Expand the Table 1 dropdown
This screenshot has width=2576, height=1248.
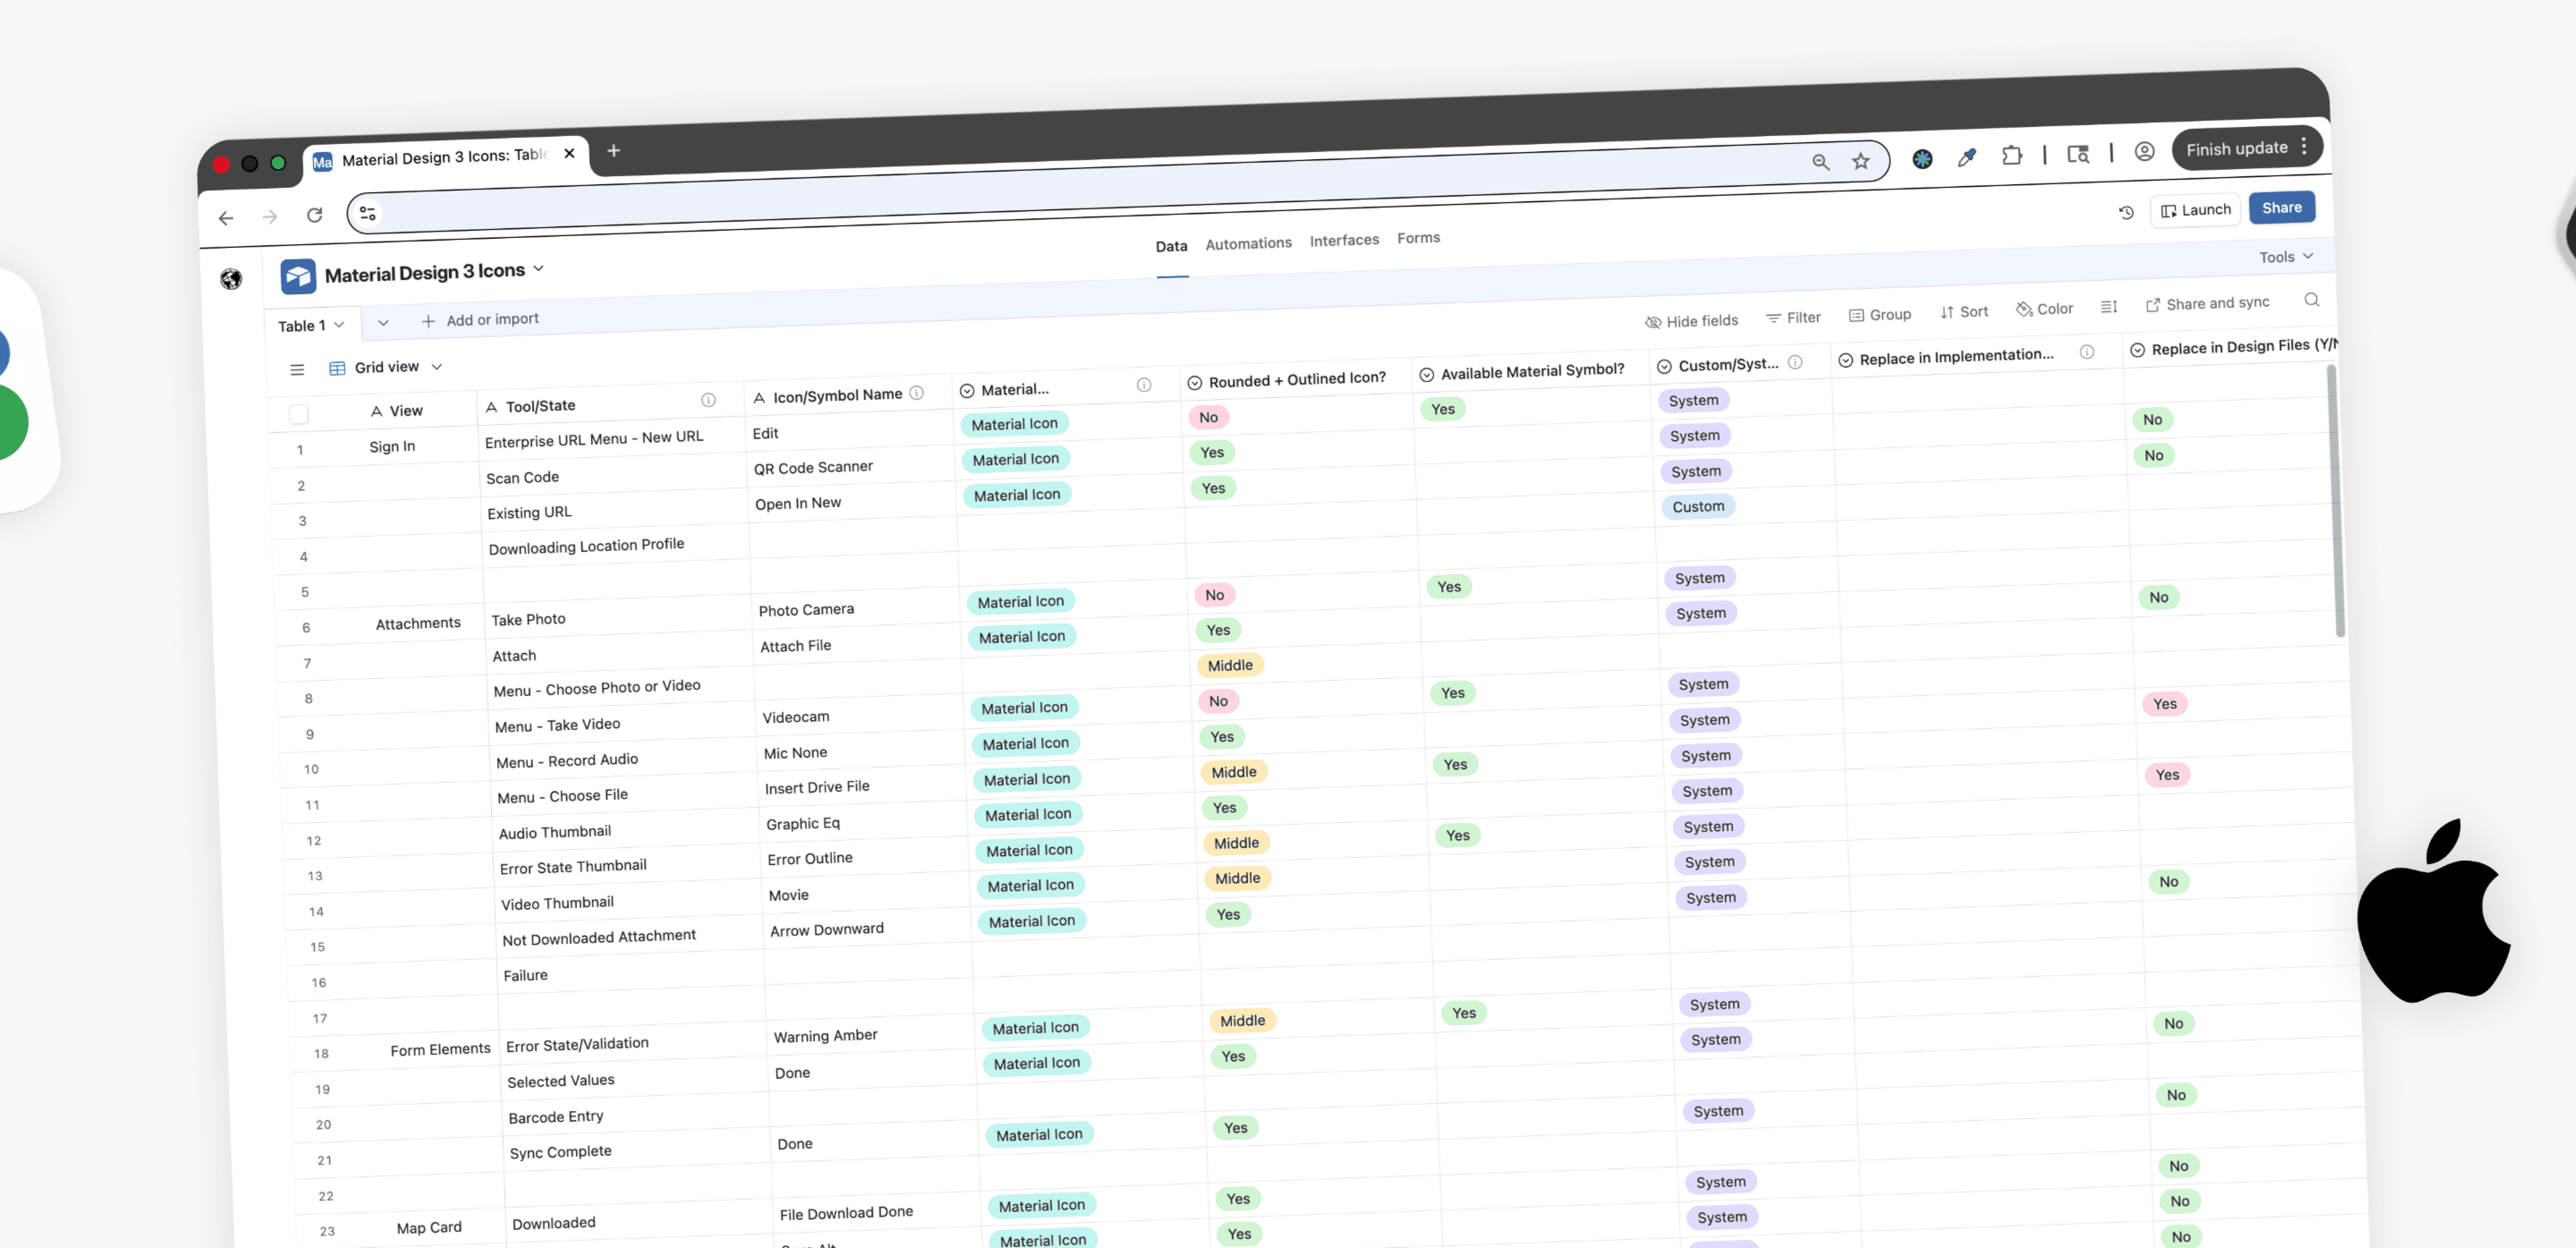pyautogui.click(x=311, y=325)
